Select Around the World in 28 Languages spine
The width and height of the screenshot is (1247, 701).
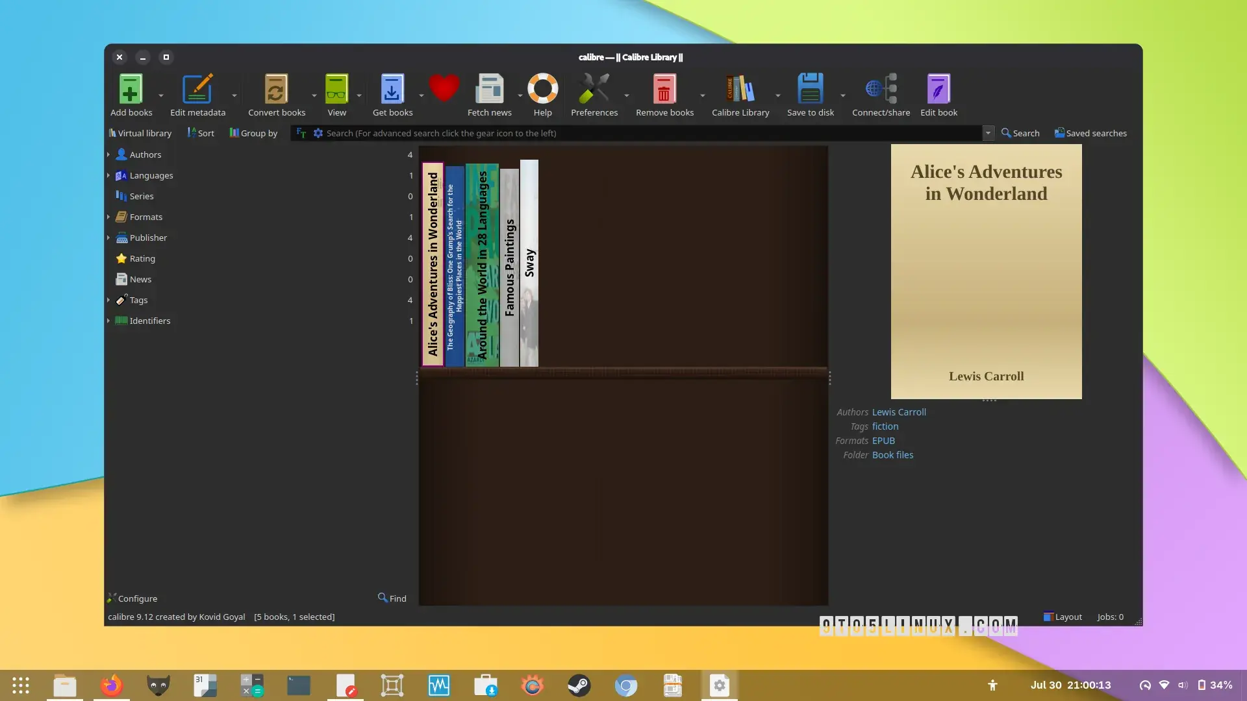click(482, 265)
